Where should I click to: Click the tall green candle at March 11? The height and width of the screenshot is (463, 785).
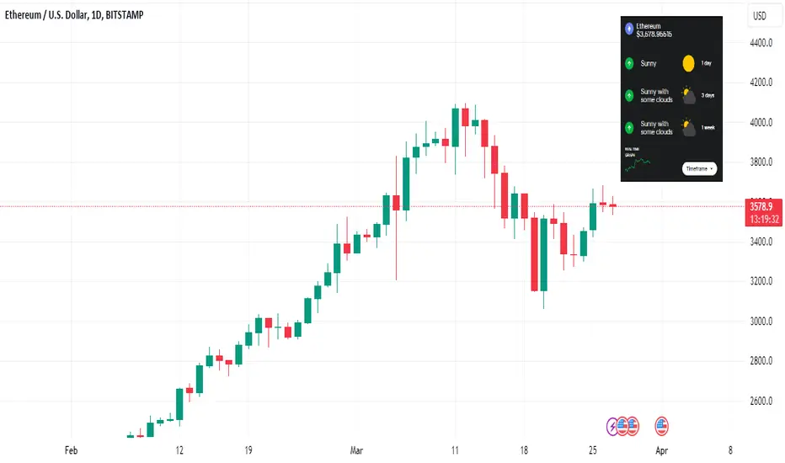click(455, 128)
